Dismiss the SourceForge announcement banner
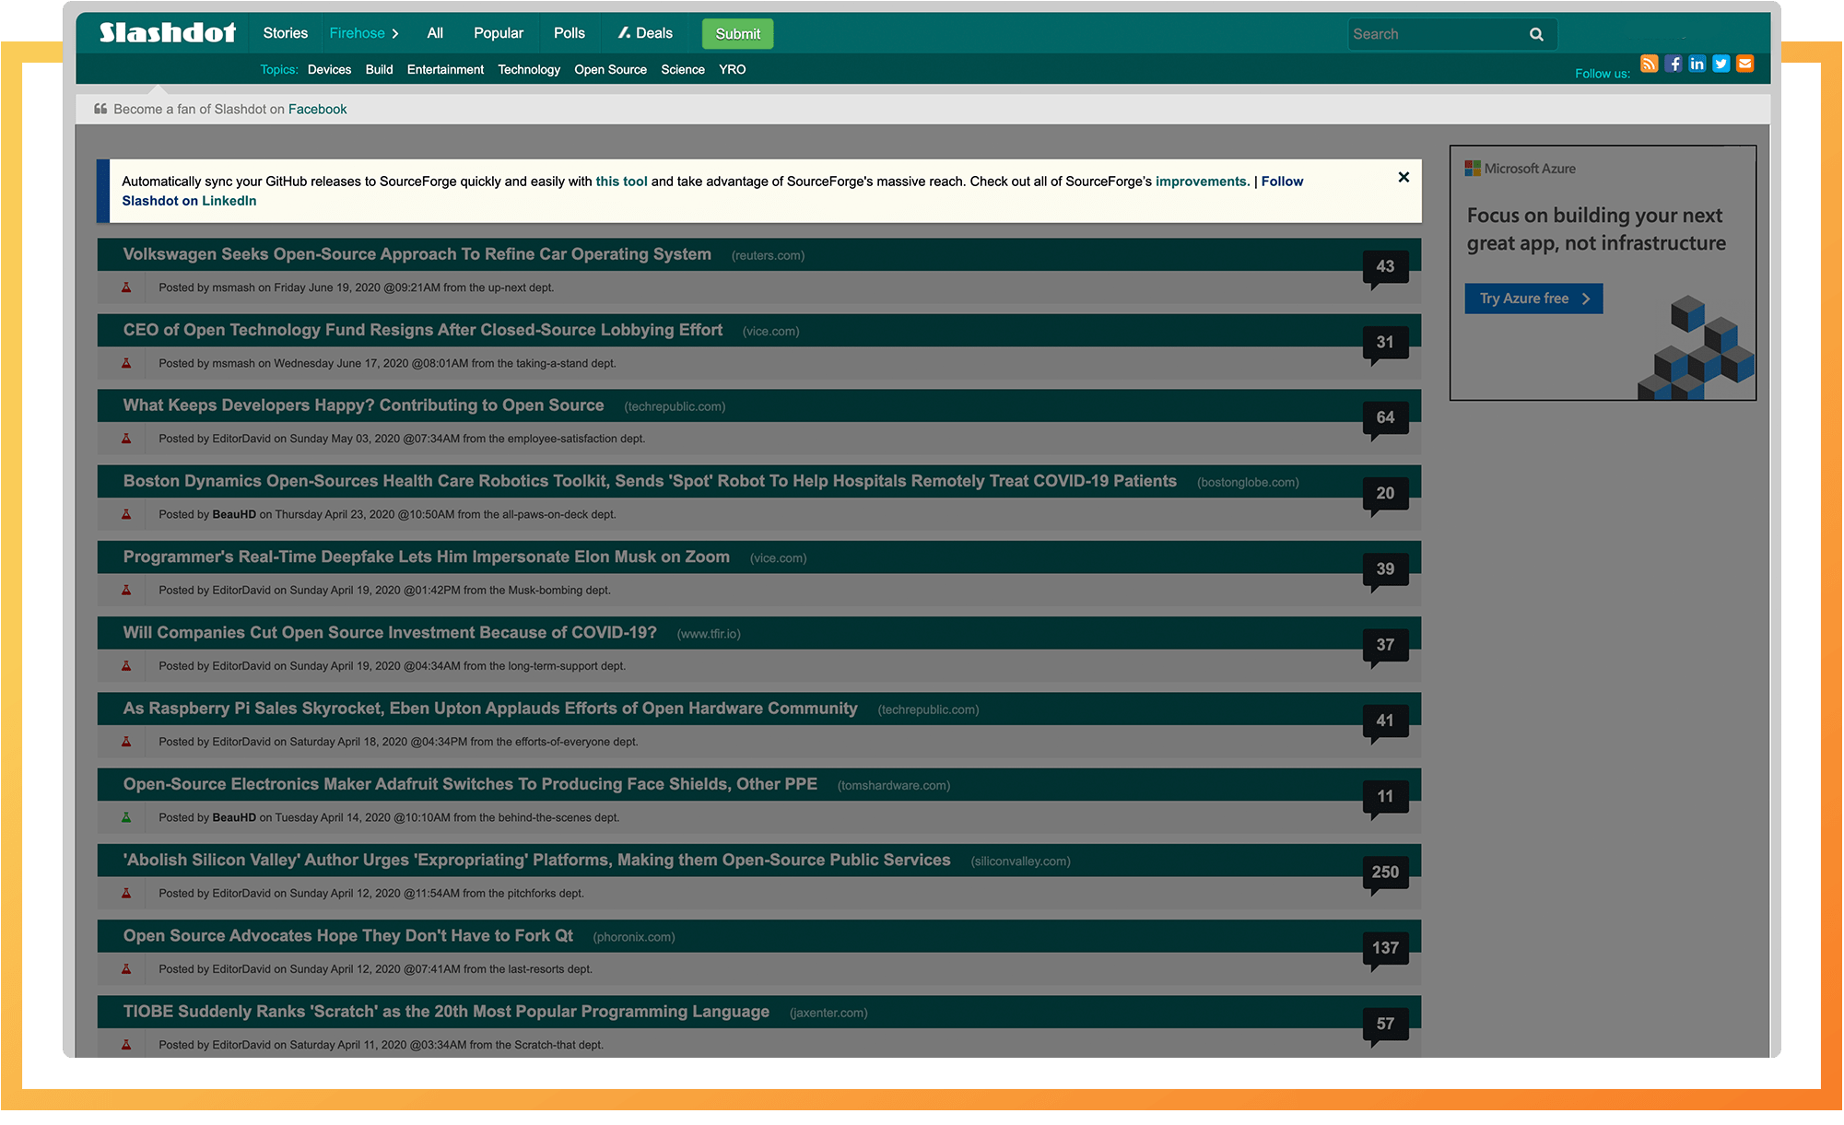Viewport: 1844px width, 1125px height. [x=1404, y=177]
